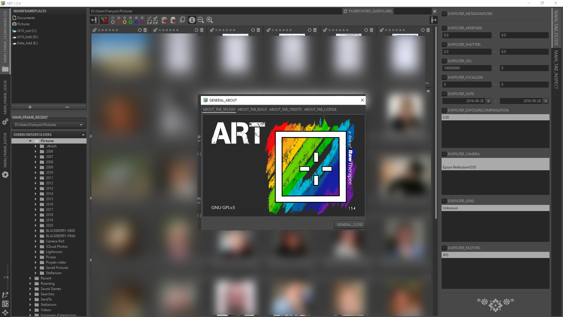This screenshot has height=317, width=563.
Task: Enable the EXIFFILTER_APERTURE checkbox
Action: (444, 28)
